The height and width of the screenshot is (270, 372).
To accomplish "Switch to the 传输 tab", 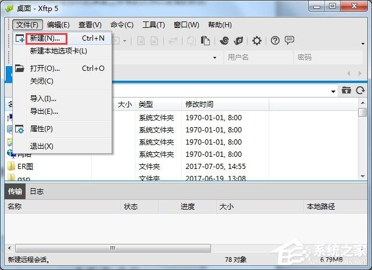I will tap(15, 191).
